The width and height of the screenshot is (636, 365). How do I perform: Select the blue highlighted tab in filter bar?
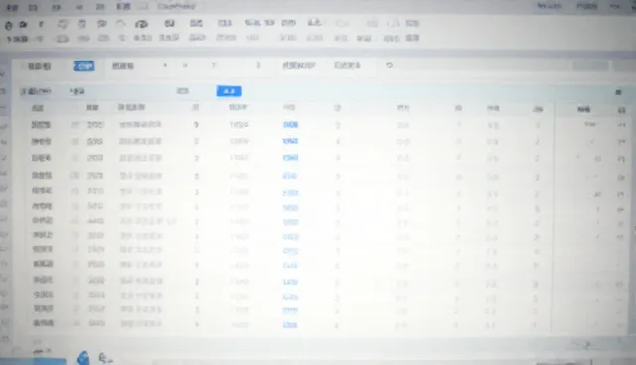(x=83, y=66)
